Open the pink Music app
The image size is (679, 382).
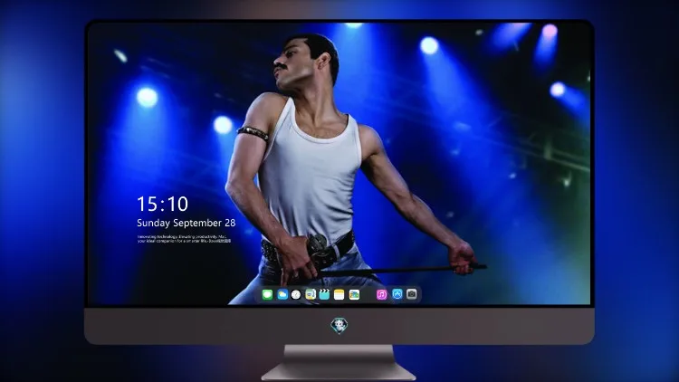tap(381, 295)
